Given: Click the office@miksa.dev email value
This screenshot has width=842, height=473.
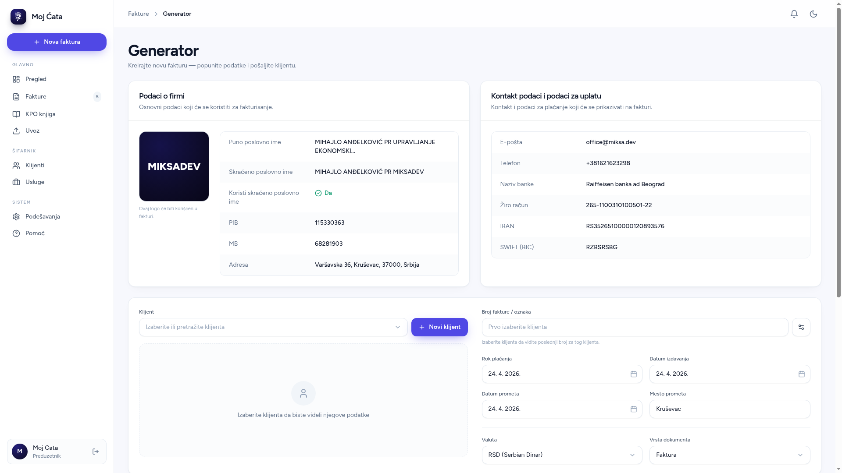Looking at the screenshot, I should point(611,142).
